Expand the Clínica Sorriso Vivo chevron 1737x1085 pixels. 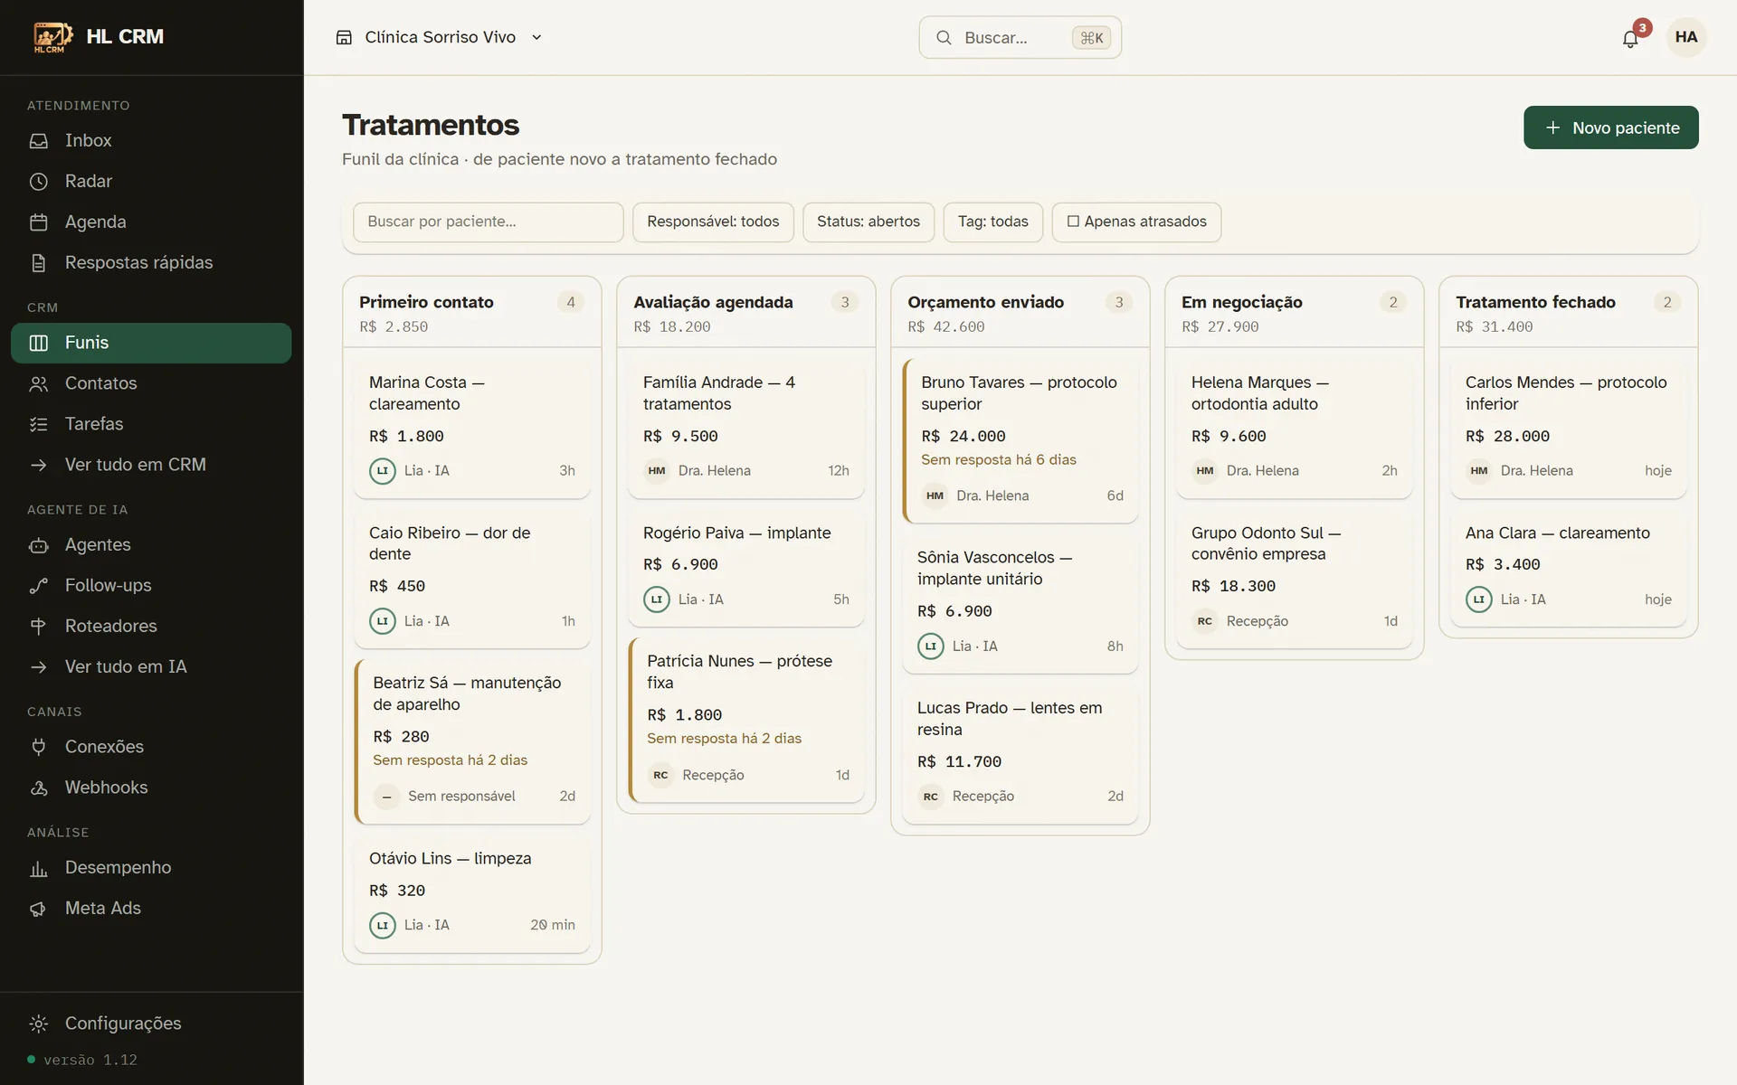click(536, 37)
